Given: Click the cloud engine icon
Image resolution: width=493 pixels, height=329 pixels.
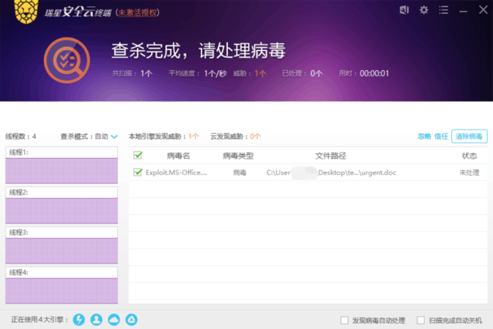Looking at the screenshot, I should 114,319.
